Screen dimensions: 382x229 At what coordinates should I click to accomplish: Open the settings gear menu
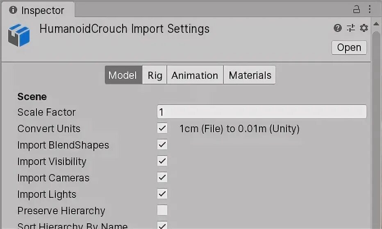(x=364, y=28)
